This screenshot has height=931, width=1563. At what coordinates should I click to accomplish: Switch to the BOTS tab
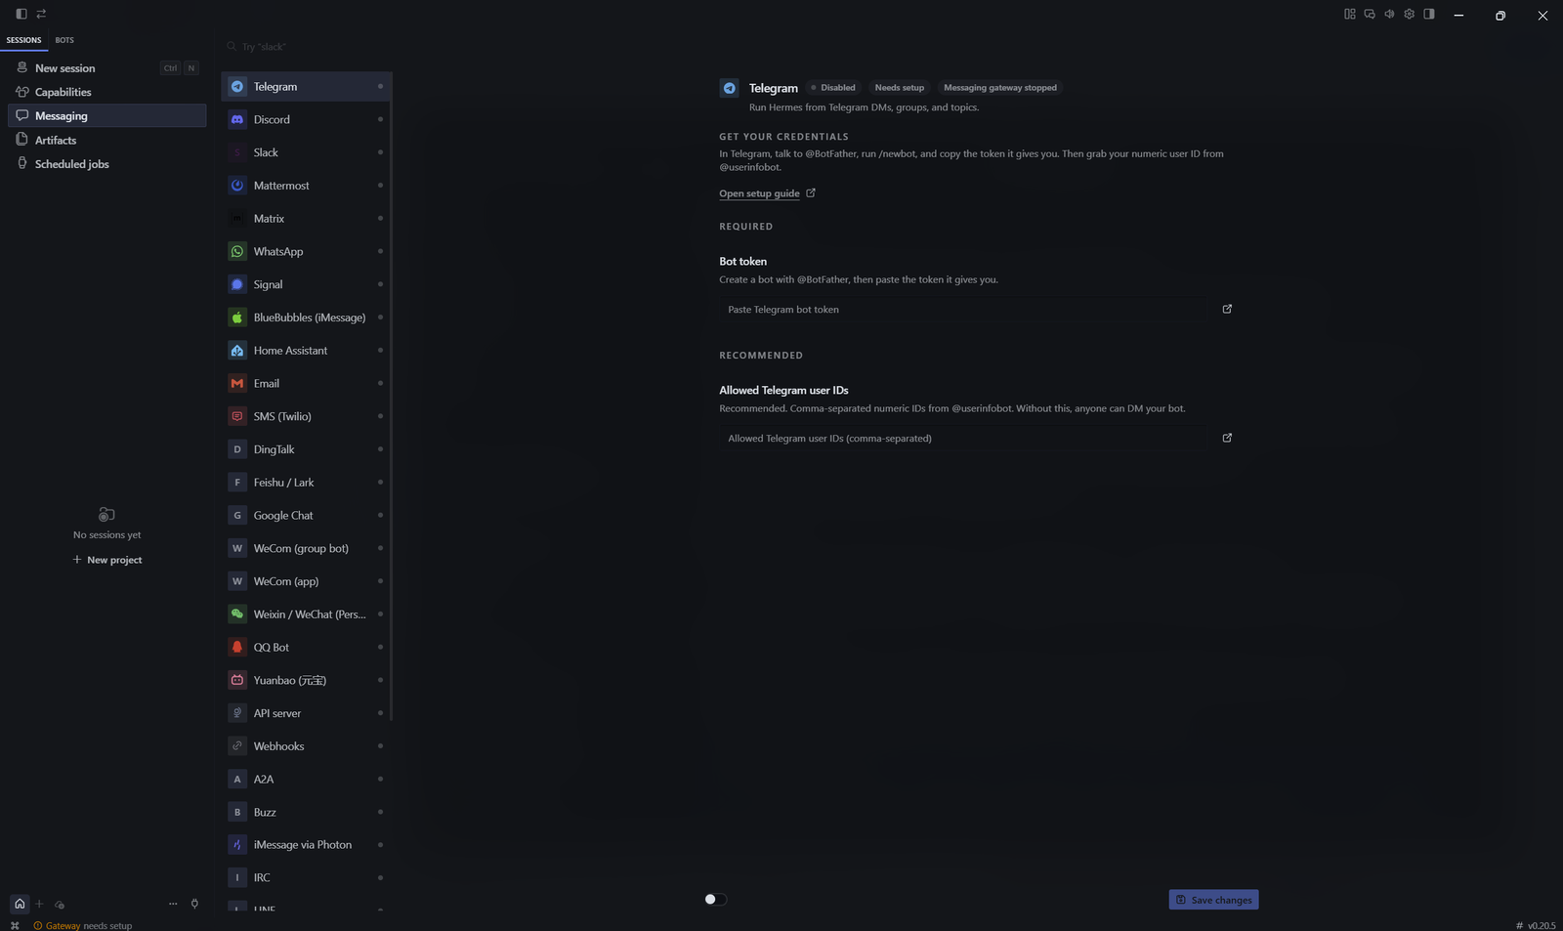click(x=64, y=40)
